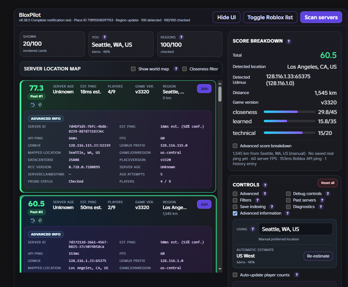348x287 pixels.
Task: Click the total score 60.5 value
Action: [x=328, y=55]
